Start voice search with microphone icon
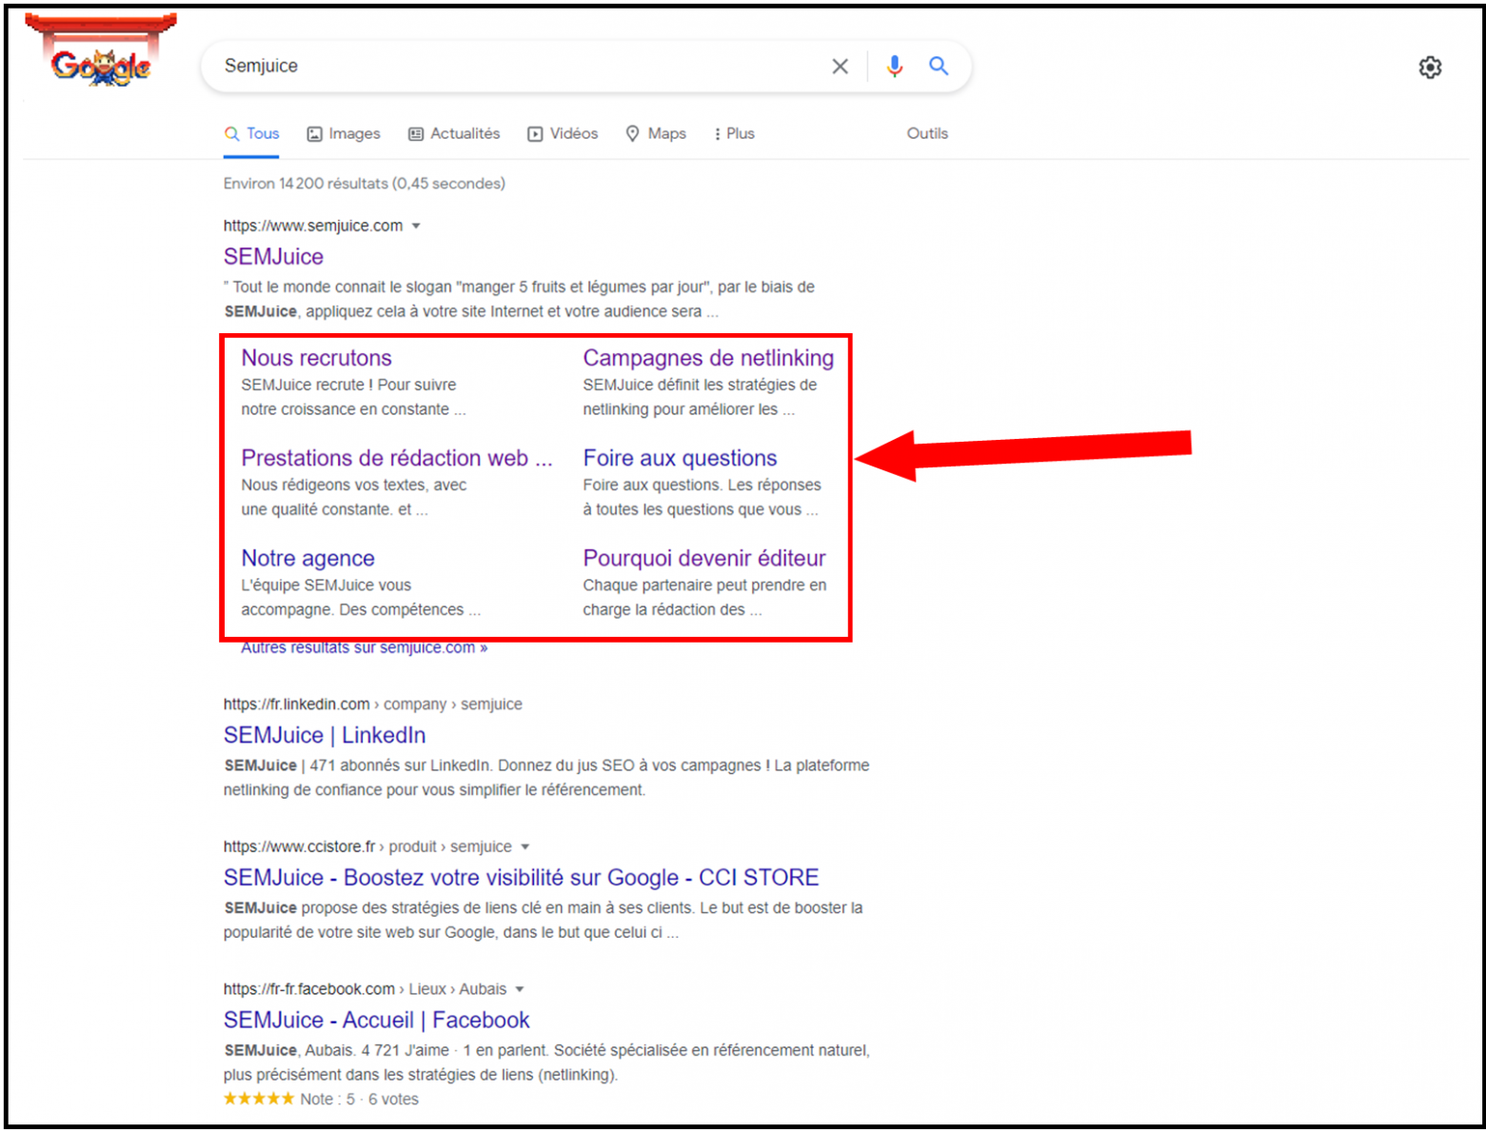 (894, 66)
